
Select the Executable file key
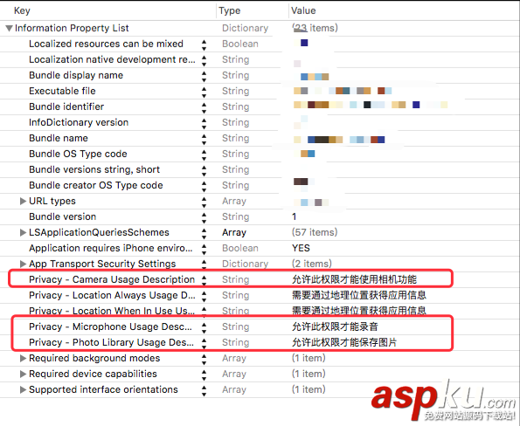coord(62,91)
